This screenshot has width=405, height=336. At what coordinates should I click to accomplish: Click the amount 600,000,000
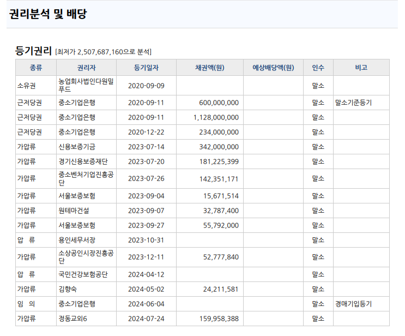click(219, 103)
